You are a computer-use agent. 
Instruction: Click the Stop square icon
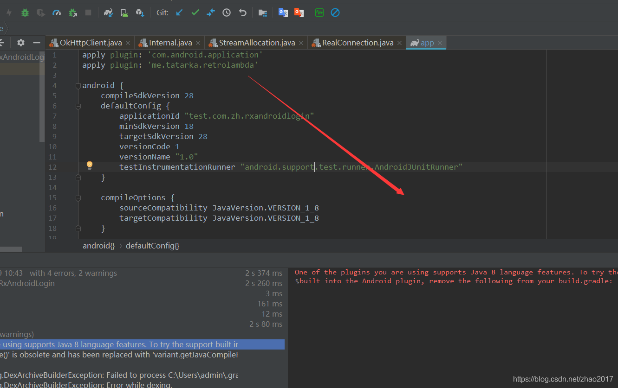pos(88,13)
